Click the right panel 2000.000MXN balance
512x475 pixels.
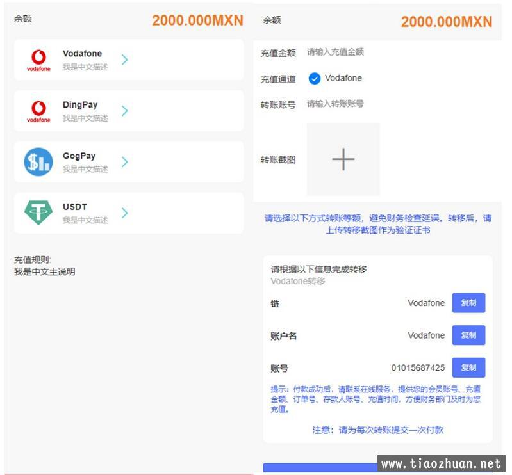click(447, 22)
